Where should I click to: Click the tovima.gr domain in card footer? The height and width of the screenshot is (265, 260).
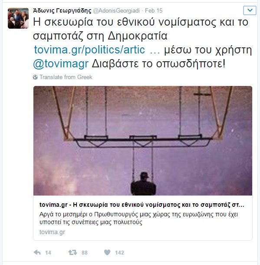[x=52, y=232]
